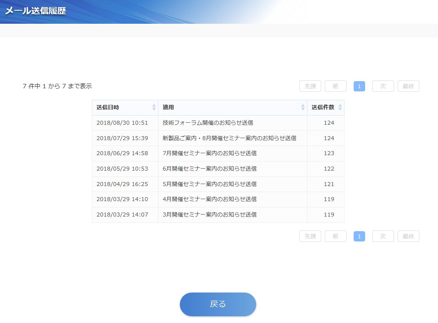This screenshot has height=323, width=438.
Task: Click the 2018/06/29 14:58 date cell
Action: click(x=122, y=153)
